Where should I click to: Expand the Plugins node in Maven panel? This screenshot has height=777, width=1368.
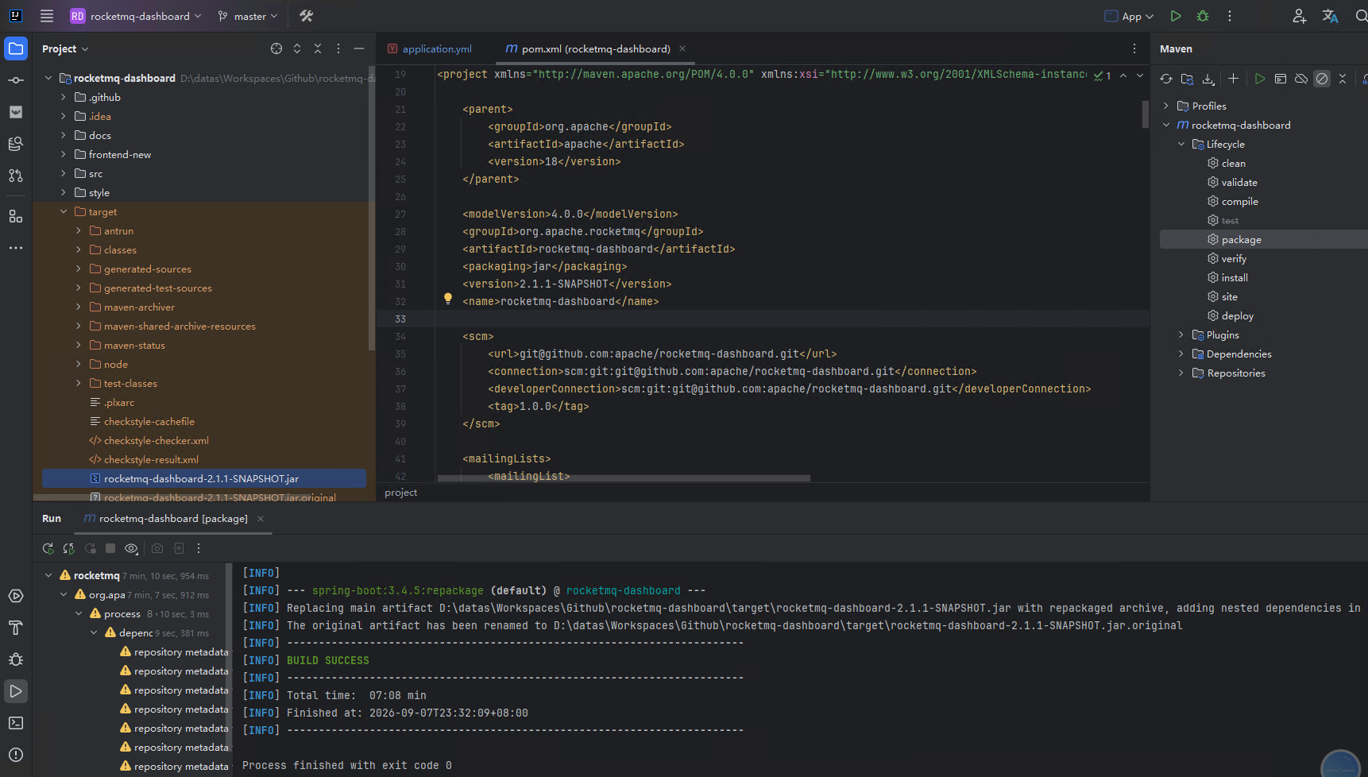point(1181,335)
